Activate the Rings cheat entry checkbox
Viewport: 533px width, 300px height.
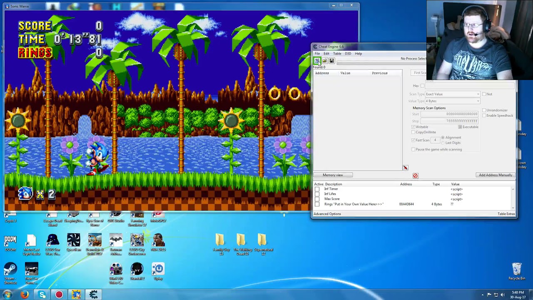tap(317, 204)
